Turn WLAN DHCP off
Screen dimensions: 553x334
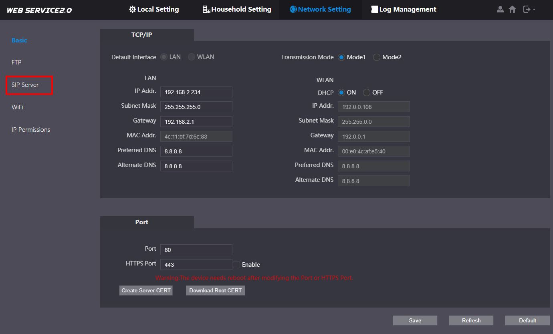pos(367,93)
